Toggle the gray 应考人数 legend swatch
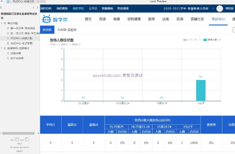Viewport: 235px width, 154px height. [185, 40]
